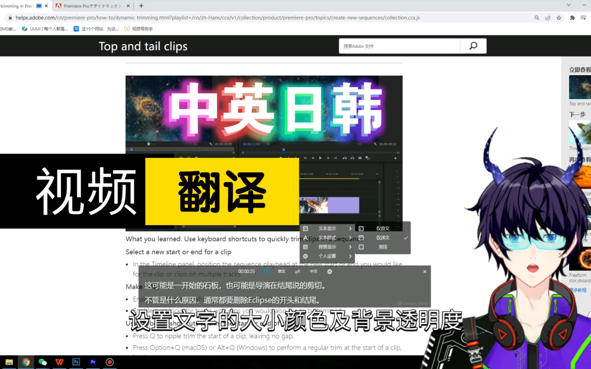Choose target language 中文 in the translation bar
This screenshot has height=369, width=591.
[314, 271]
